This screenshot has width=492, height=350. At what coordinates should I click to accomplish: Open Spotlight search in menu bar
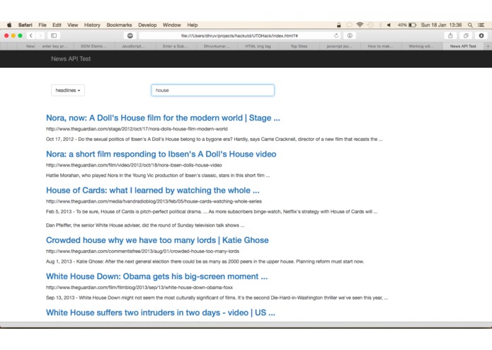[x=470, y=25]
